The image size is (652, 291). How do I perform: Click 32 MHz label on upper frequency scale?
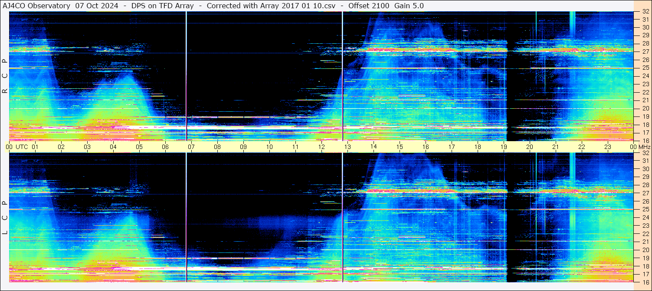(645, 12)
